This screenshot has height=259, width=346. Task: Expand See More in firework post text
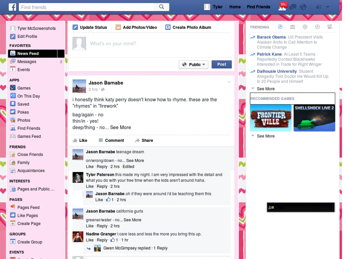tap(121, 127)
